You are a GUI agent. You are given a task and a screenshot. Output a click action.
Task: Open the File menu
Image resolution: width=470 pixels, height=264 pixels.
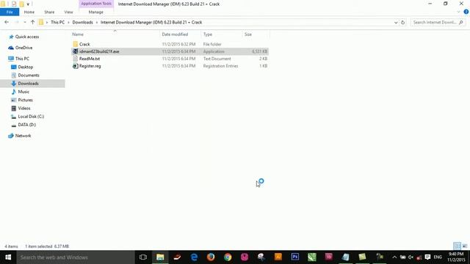point(10,12)
